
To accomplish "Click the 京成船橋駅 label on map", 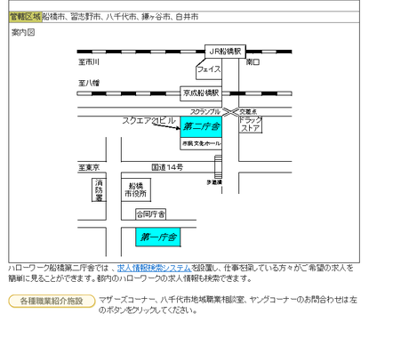I will point(201,93).
